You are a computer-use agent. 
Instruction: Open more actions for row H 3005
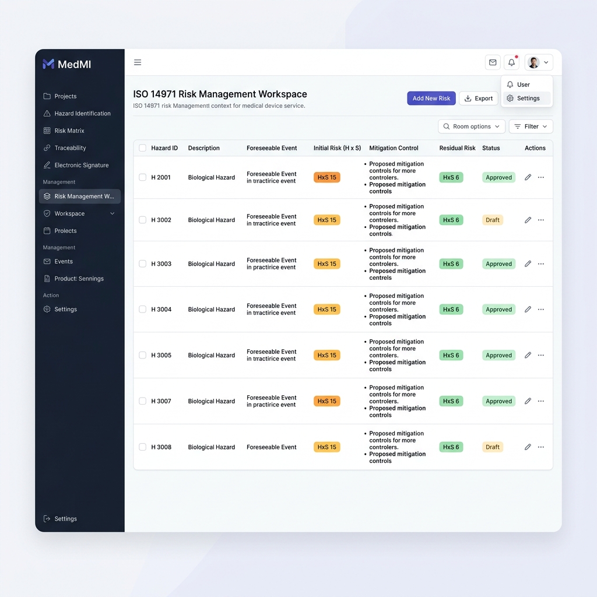541,355
